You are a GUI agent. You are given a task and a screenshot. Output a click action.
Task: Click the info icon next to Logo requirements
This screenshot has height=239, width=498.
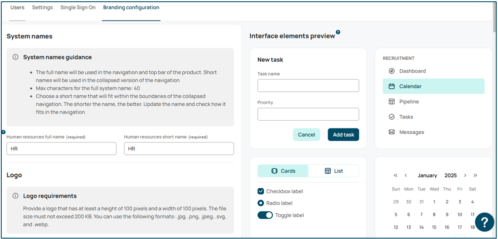15,196
